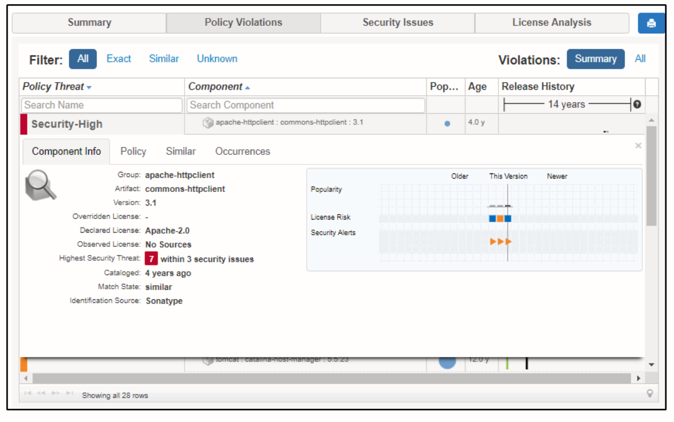Switch to the Security Issues tab
Viewport: 674px width, 422px height.
397,22
